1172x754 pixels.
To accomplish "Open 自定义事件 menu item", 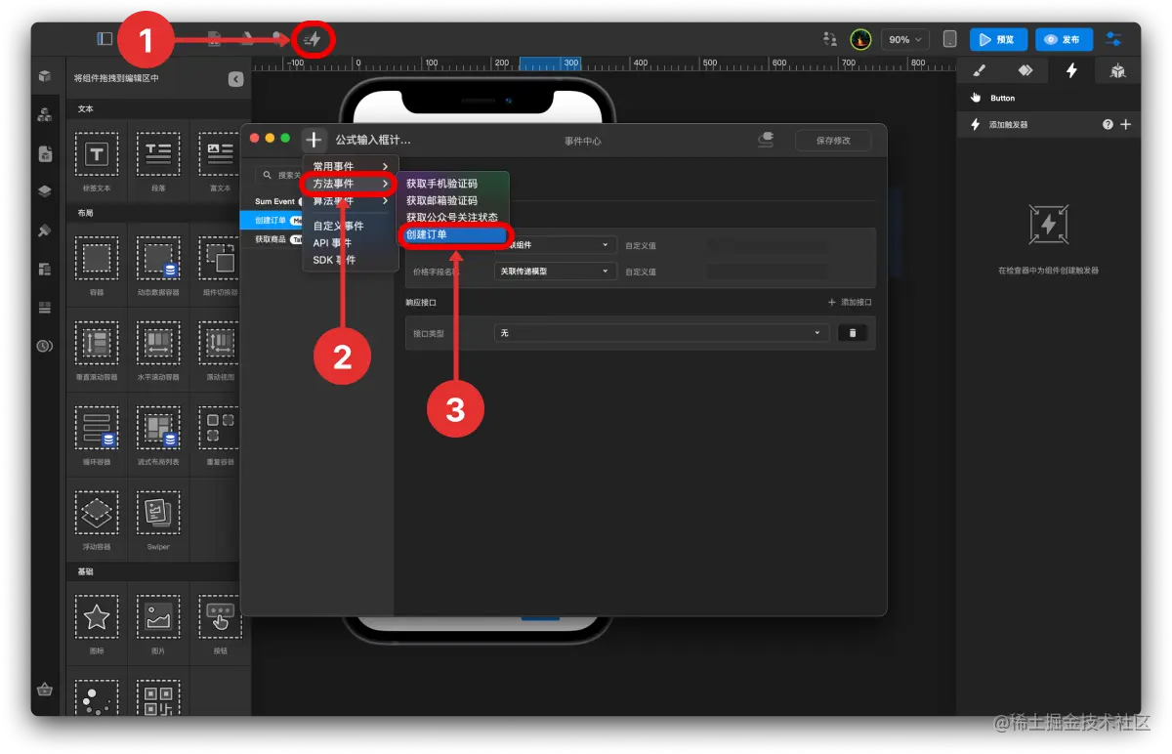I will (351, 226).
